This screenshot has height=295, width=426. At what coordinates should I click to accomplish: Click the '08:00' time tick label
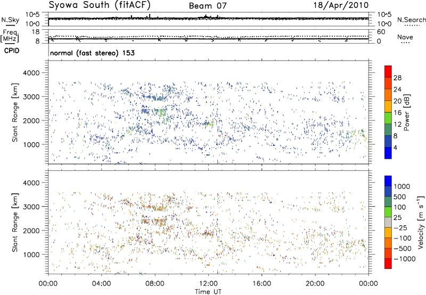point(155,284)
